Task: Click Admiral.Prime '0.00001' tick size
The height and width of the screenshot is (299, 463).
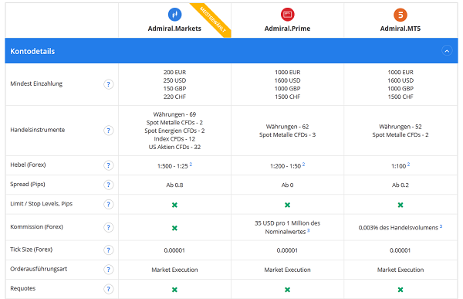Action: click(287, 250)
